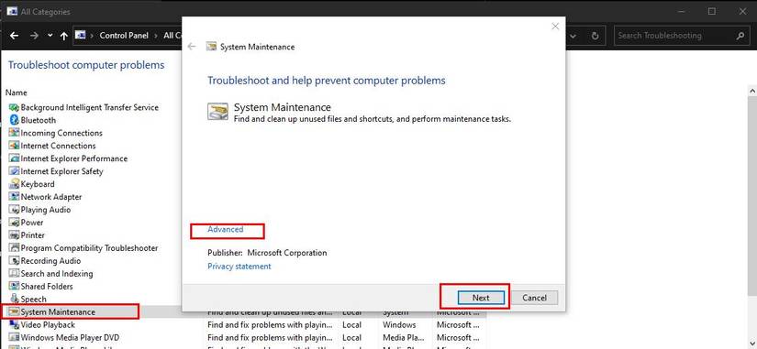The height and width of the screenshot is (349, 757).
Task: Open the Privacy statement link
Action: (239, 266)
